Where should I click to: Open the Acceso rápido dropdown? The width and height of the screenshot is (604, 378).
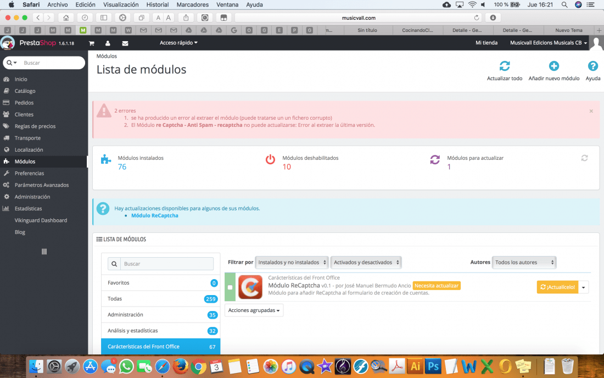179,43
